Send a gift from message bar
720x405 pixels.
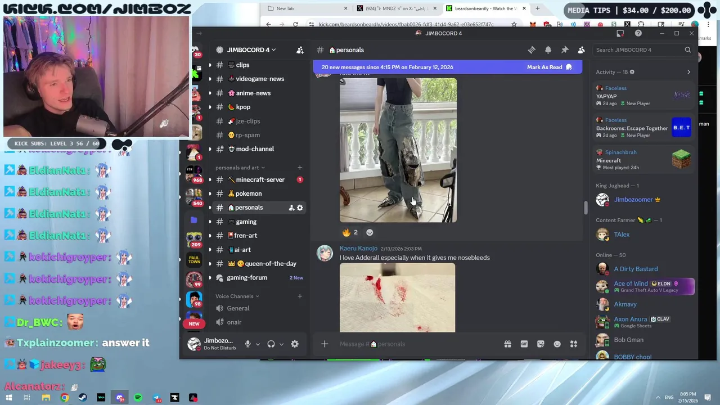pos(507,344)
